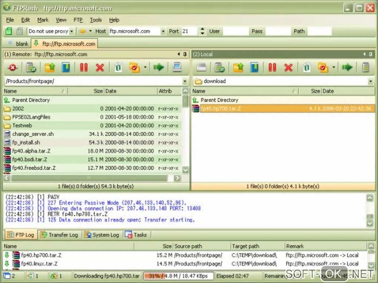Expand the remote path /Products/frontpage/ dropdown
This screenshot has width=378, height=283.
185,81
